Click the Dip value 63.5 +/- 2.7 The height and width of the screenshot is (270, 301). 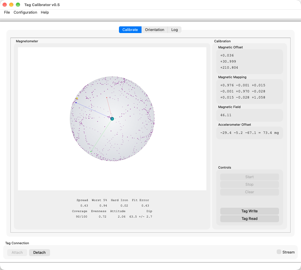pos(141,217)
